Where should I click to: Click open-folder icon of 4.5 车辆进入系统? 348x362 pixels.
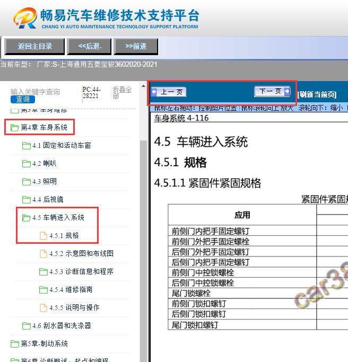(26, 218)
